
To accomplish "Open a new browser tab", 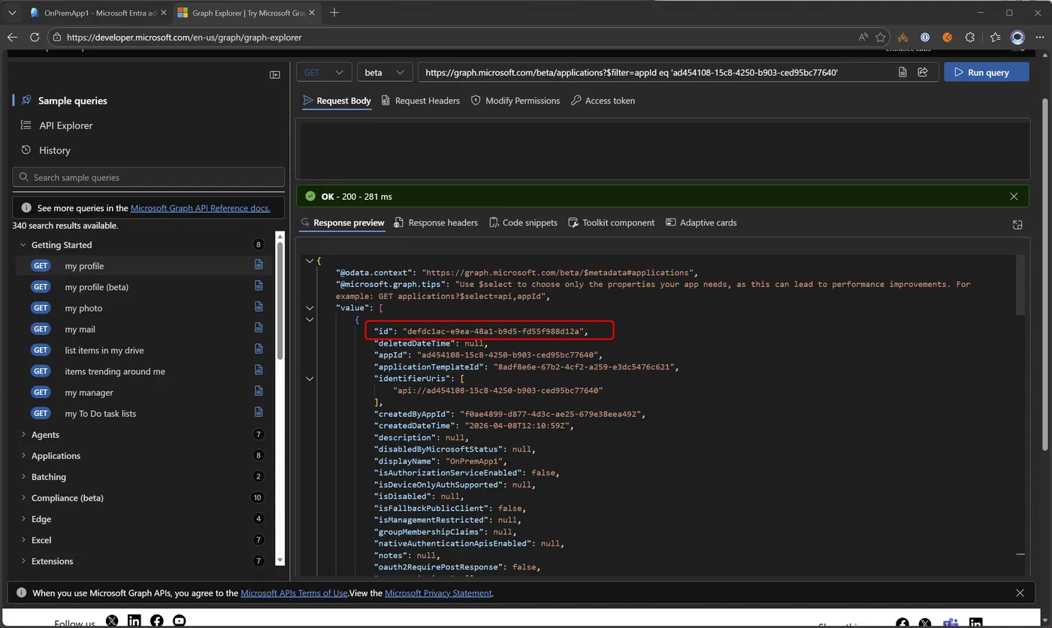I will point(334,13).
